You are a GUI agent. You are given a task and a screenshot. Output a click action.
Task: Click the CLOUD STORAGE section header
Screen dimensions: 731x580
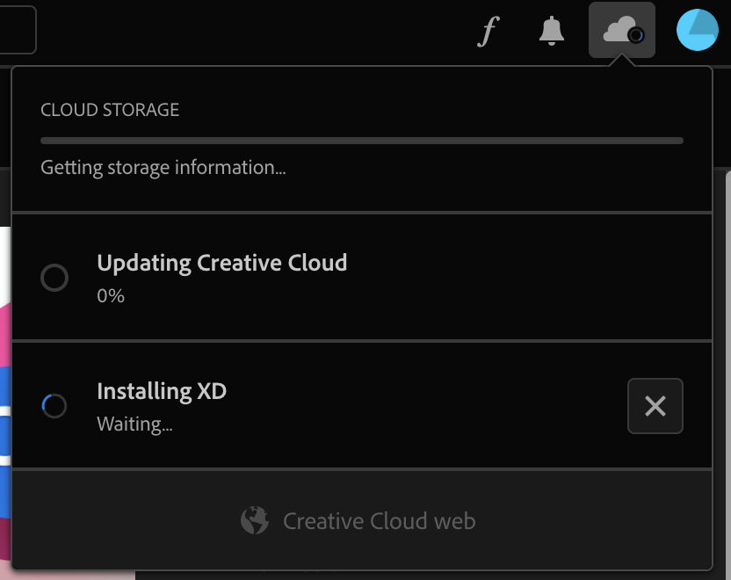click(109, 110)
